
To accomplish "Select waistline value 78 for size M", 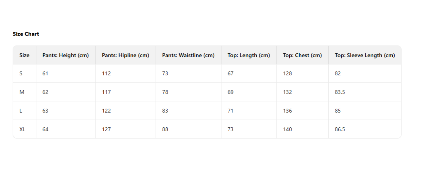I will click(165, 92).
